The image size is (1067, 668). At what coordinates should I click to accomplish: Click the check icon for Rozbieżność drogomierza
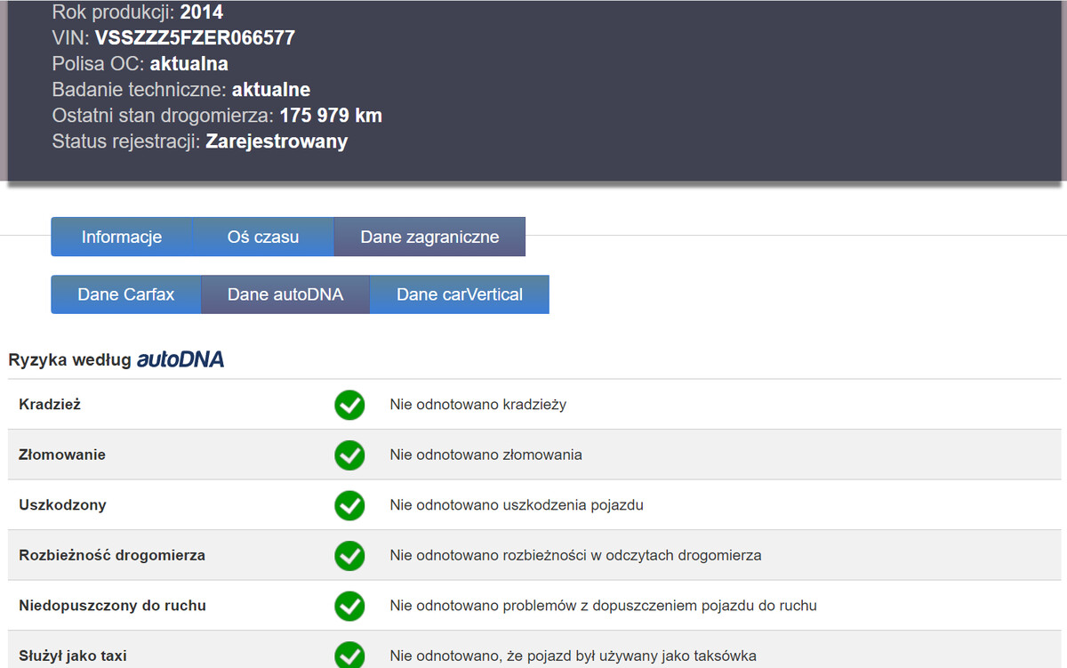[x=349, y=556]
